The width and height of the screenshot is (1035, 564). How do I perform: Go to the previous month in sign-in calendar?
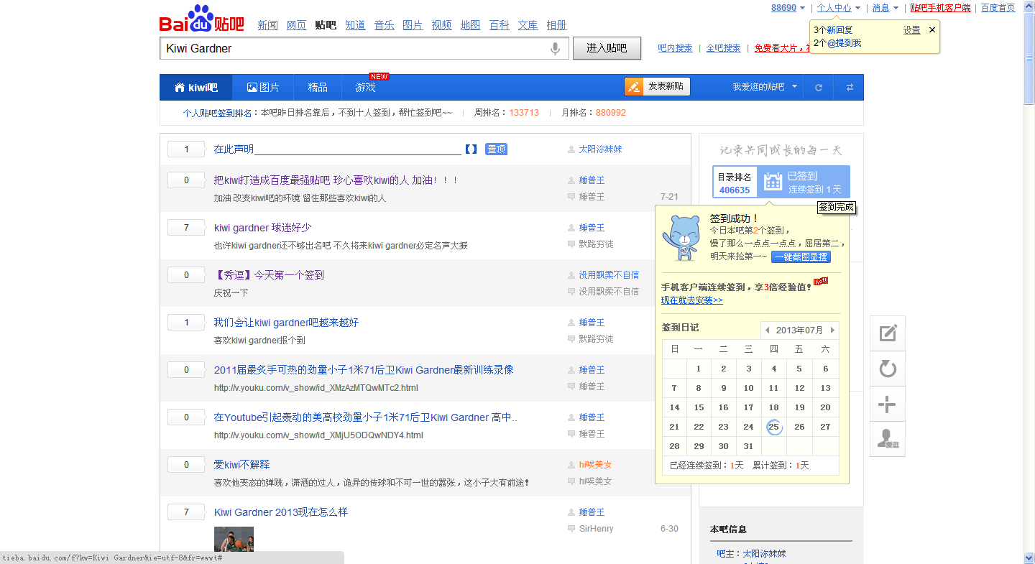768,330
